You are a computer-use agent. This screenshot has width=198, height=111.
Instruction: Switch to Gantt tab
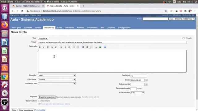tap(59, 28)
